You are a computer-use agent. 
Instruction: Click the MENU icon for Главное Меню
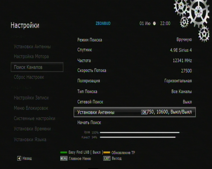(64, 158)
